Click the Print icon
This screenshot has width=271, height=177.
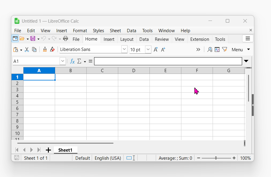pyautogui.click(x=66, y=38)
